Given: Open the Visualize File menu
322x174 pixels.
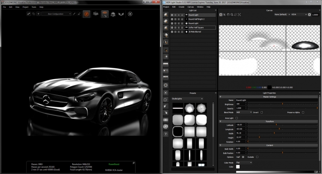Looking at the screenshot, I should click(4, 7).
